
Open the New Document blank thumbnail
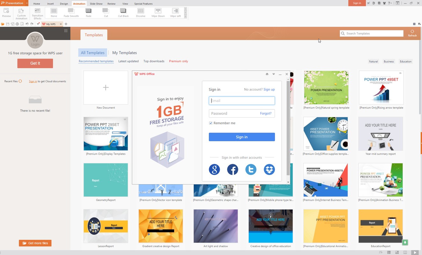click(x=106, y=88)
